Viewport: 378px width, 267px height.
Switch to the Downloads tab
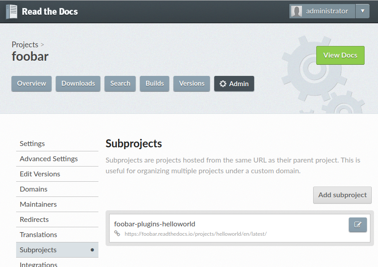click(78, 83)
